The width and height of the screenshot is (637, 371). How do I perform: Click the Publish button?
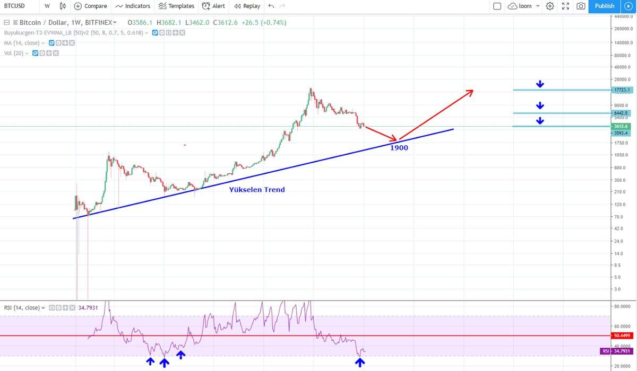pyautogui.click(x=604, y=6)
